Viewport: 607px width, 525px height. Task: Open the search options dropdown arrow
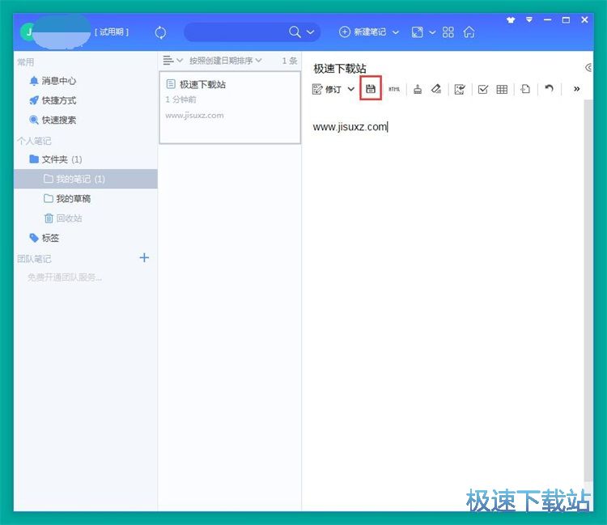[x=311, y=32]
